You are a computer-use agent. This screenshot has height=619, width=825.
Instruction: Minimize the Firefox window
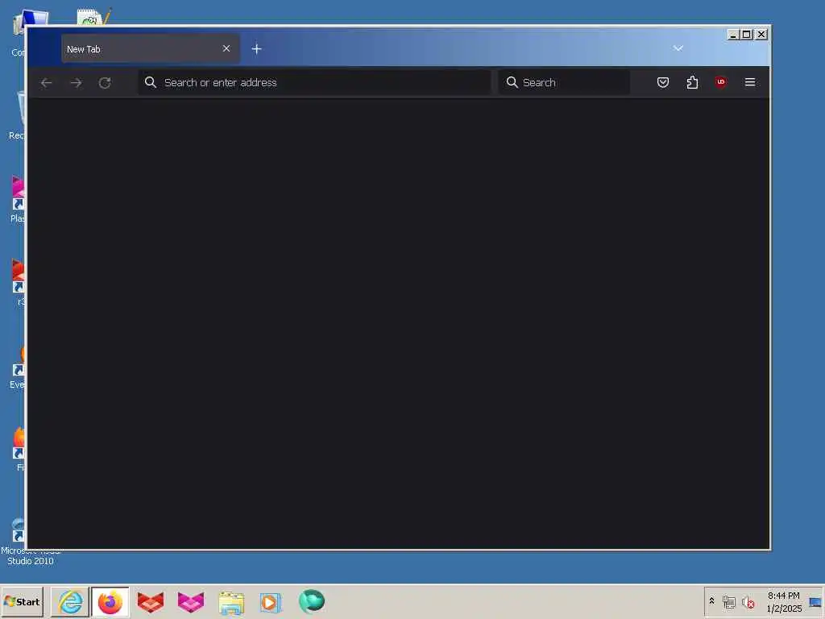coord(733,35)
